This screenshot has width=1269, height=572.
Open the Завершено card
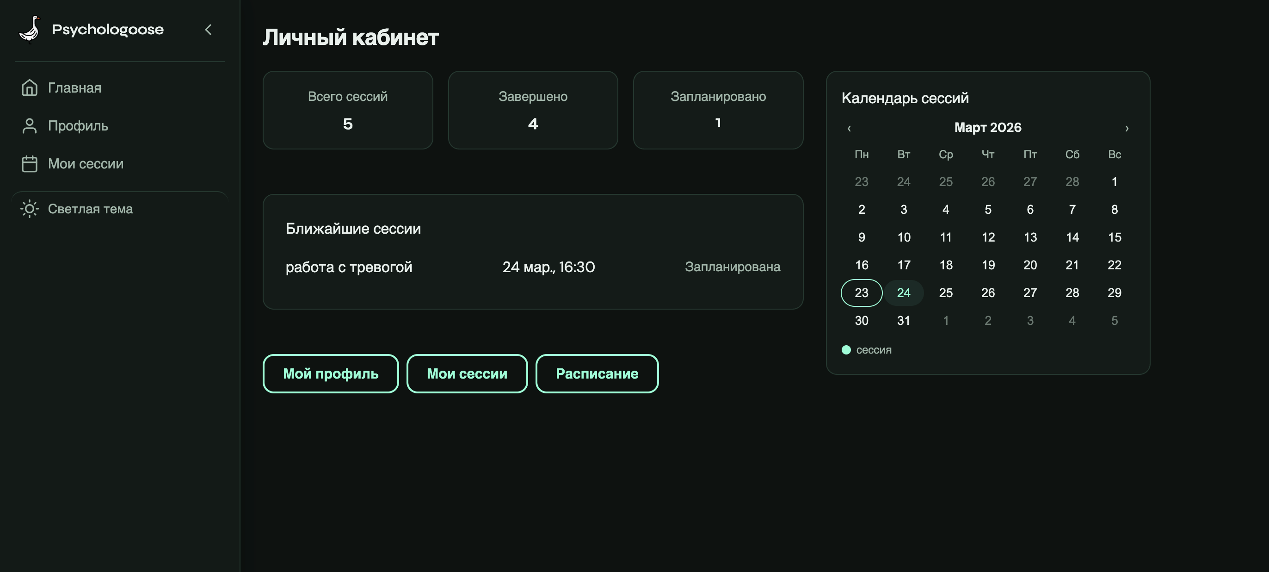click(x=533, y=110)
